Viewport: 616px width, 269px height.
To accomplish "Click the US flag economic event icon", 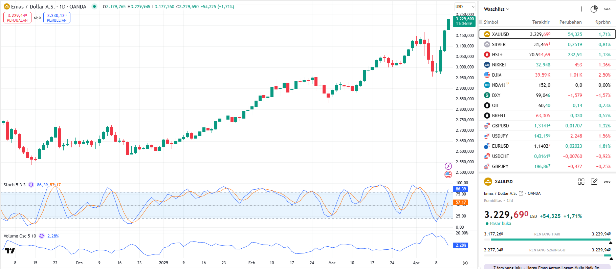I will pos(448,174).
